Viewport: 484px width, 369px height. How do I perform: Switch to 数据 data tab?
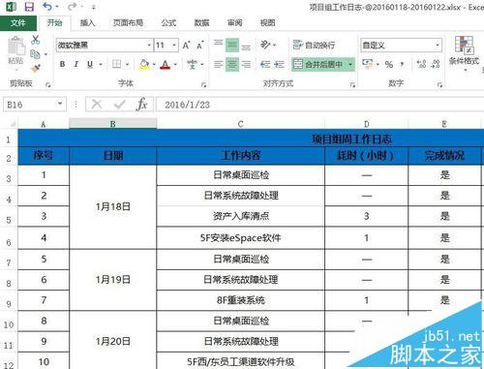(201, 22)
